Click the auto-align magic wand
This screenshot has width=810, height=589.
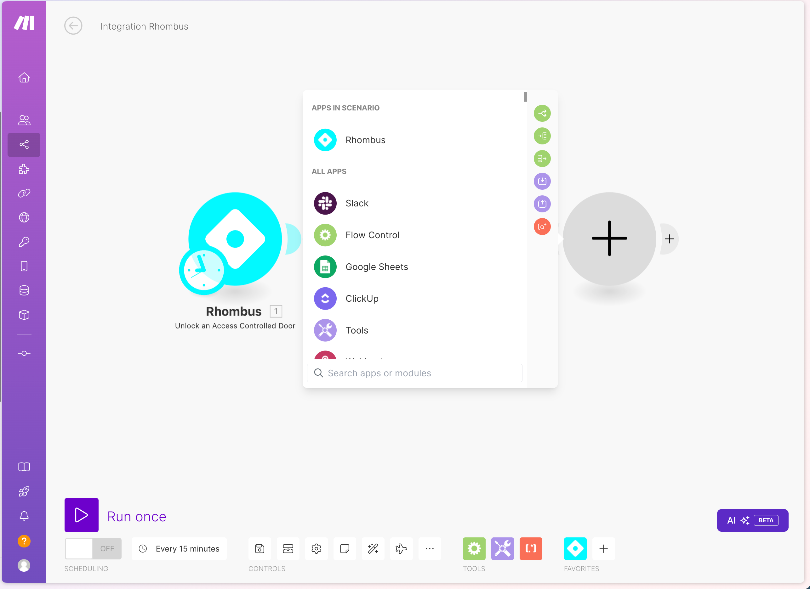click(373, 549)
